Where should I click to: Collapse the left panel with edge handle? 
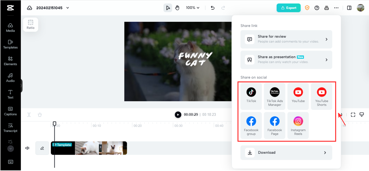coord(21,86)
